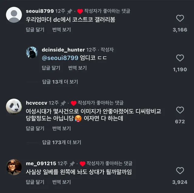Click the pin icon on hcvcccv's comment

coord(63,103)
